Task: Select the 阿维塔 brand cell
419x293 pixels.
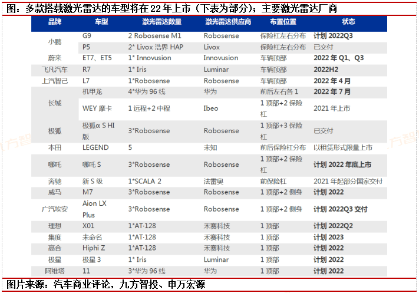Action: (55, 271)
